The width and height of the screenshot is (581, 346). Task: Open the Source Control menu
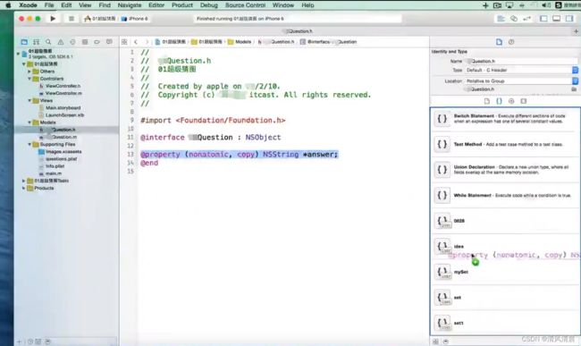tap(245, 5)
